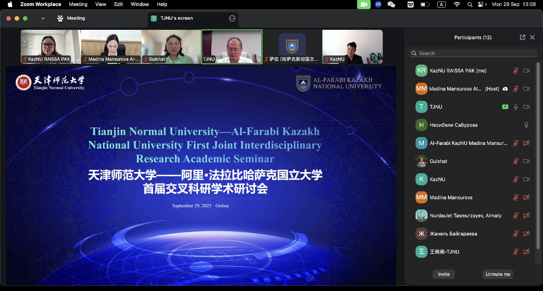Expand the window title dropdown chevron
Screen dimensions: 543x291
pyautogui.click(x=43, y=18)
